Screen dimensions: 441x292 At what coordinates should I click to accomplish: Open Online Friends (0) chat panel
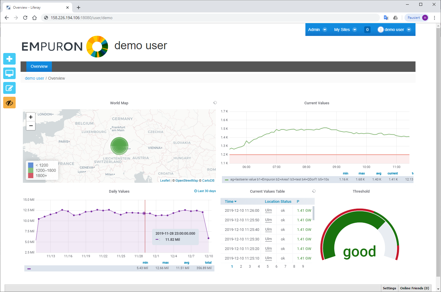pos(415,288)
